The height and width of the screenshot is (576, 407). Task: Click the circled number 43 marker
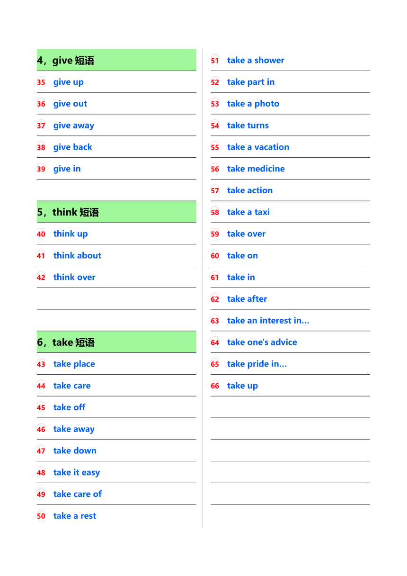pyautogui.click(x=41, y=364)
